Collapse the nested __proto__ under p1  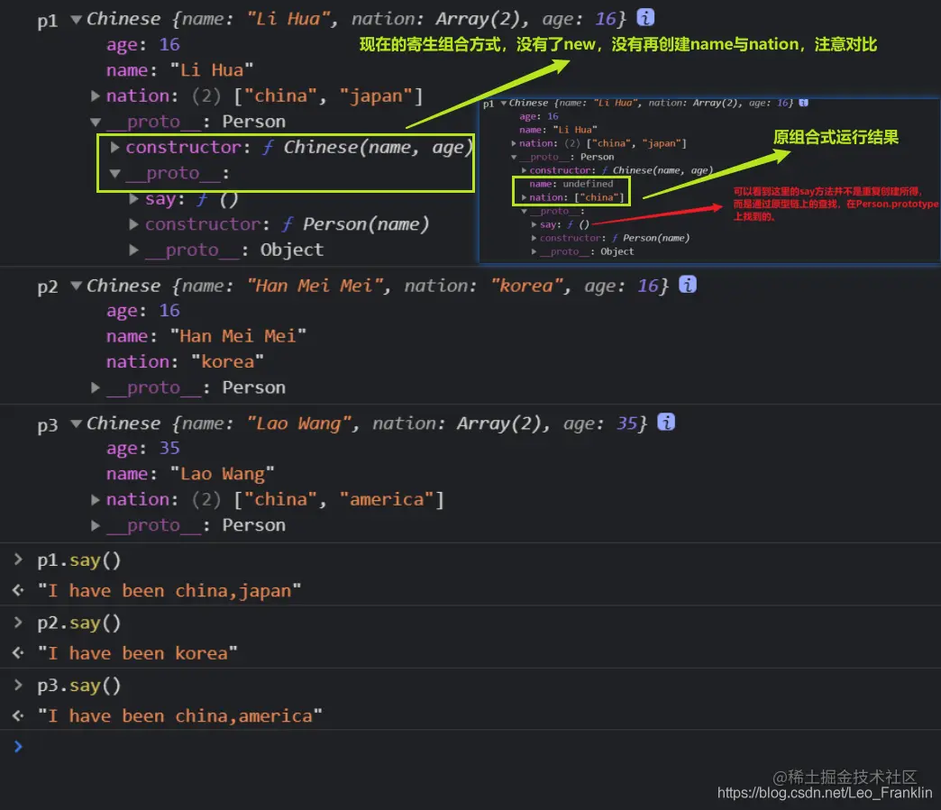[x=114, y=173]
